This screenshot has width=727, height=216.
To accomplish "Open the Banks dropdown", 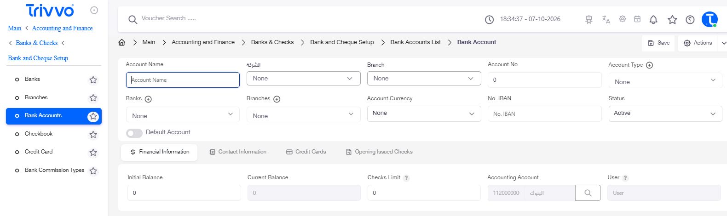I will click(x=183, y=115).
